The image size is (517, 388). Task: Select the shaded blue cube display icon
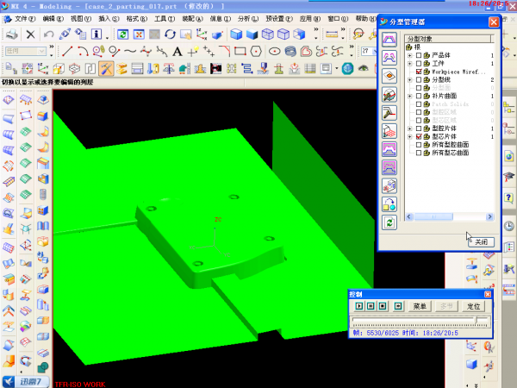252,34
